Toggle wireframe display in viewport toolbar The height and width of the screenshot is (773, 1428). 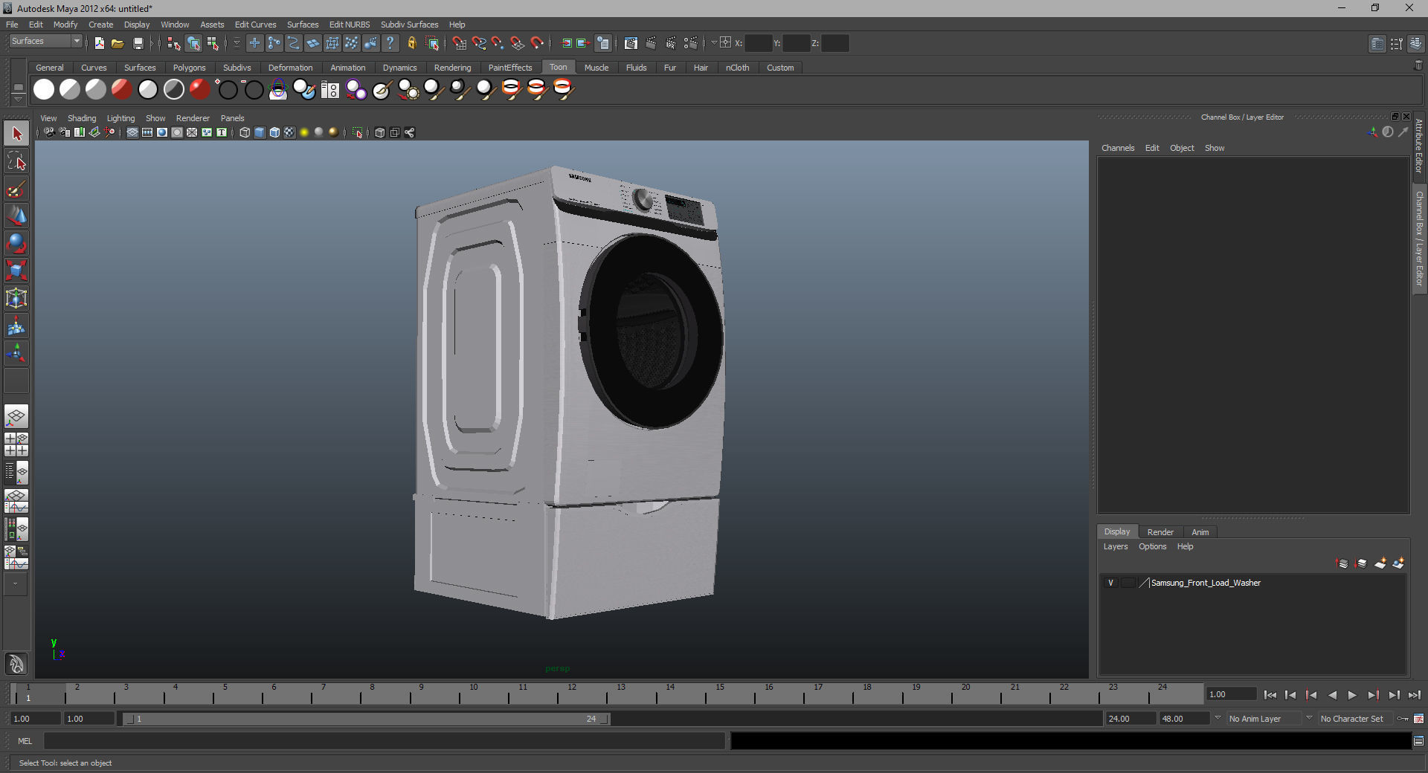pos(245,132)
